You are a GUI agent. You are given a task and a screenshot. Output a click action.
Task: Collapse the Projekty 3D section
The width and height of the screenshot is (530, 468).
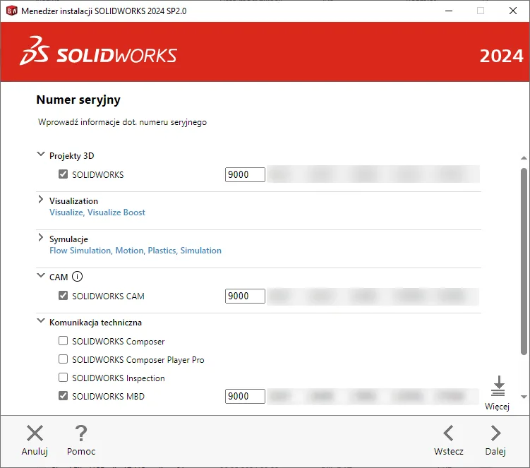point(40,155)
